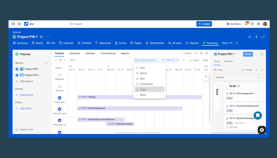
Task: Collapse the To Do 12 section
Action: coord(227,86)
